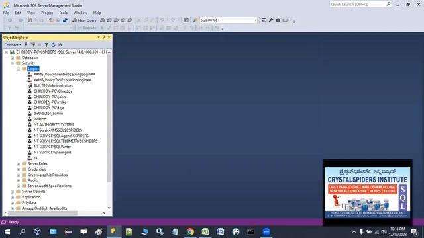This screenshot has height=238, width=424.
Task: Select the CHREDDY-PC\mike login
Action: pos(50,102)
